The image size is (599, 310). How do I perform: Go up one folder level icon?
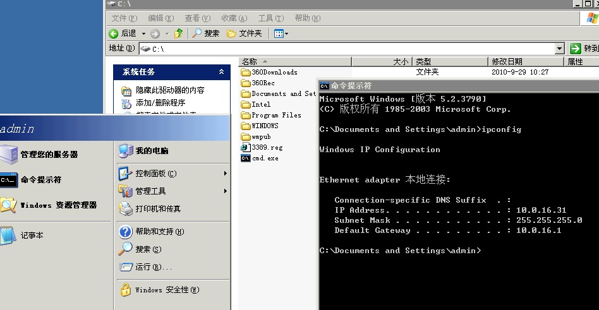point(178,33)
